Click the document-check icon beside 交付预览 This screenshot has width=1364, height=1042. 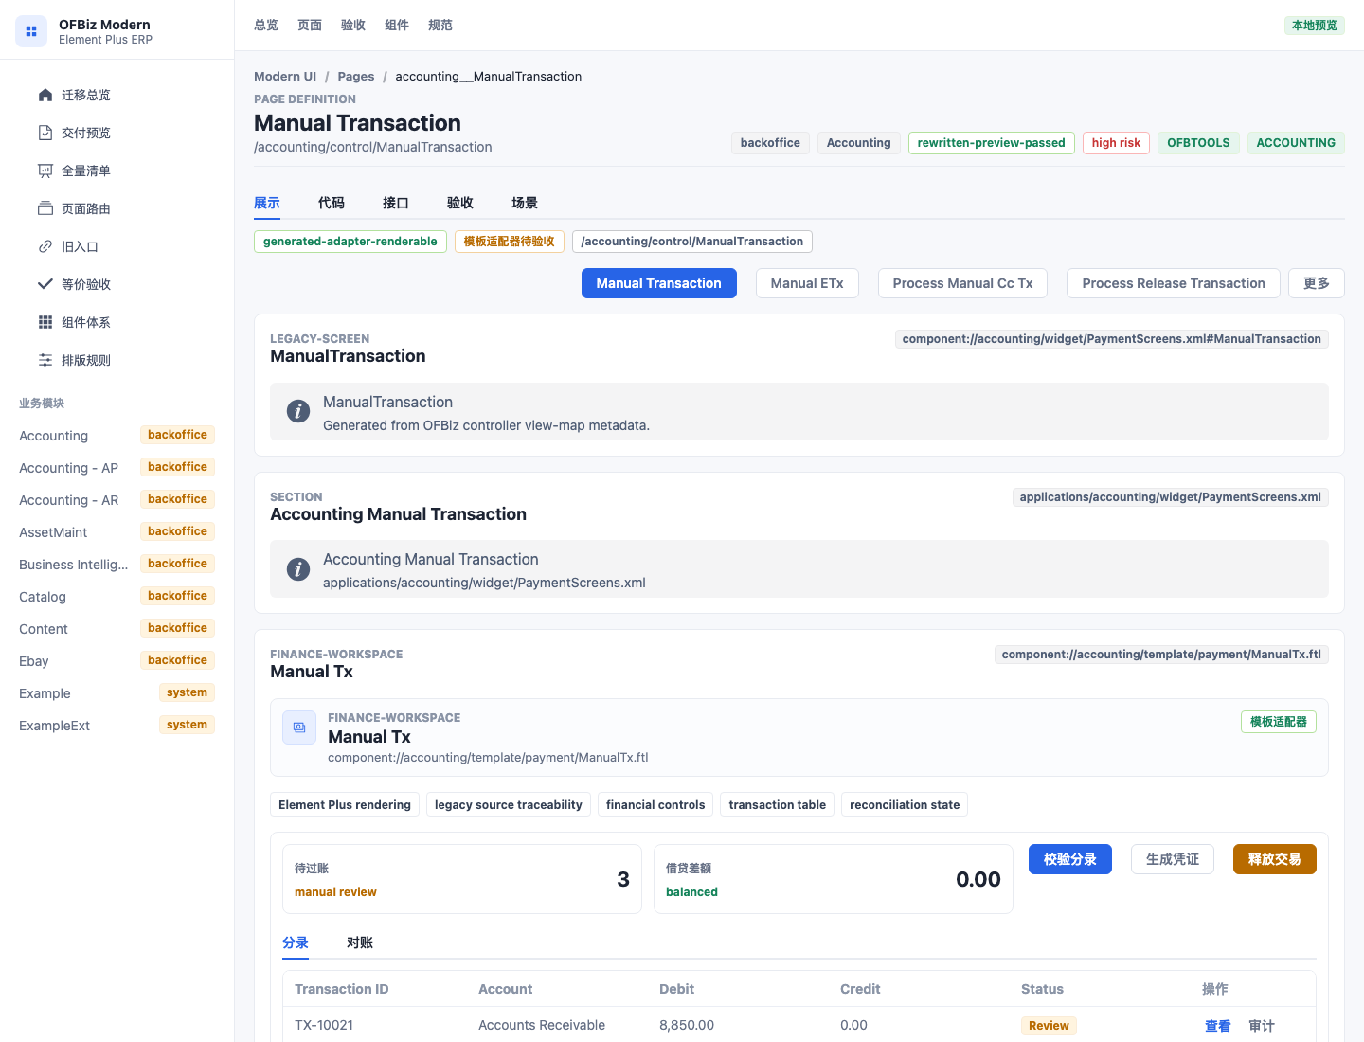point(45,133)
